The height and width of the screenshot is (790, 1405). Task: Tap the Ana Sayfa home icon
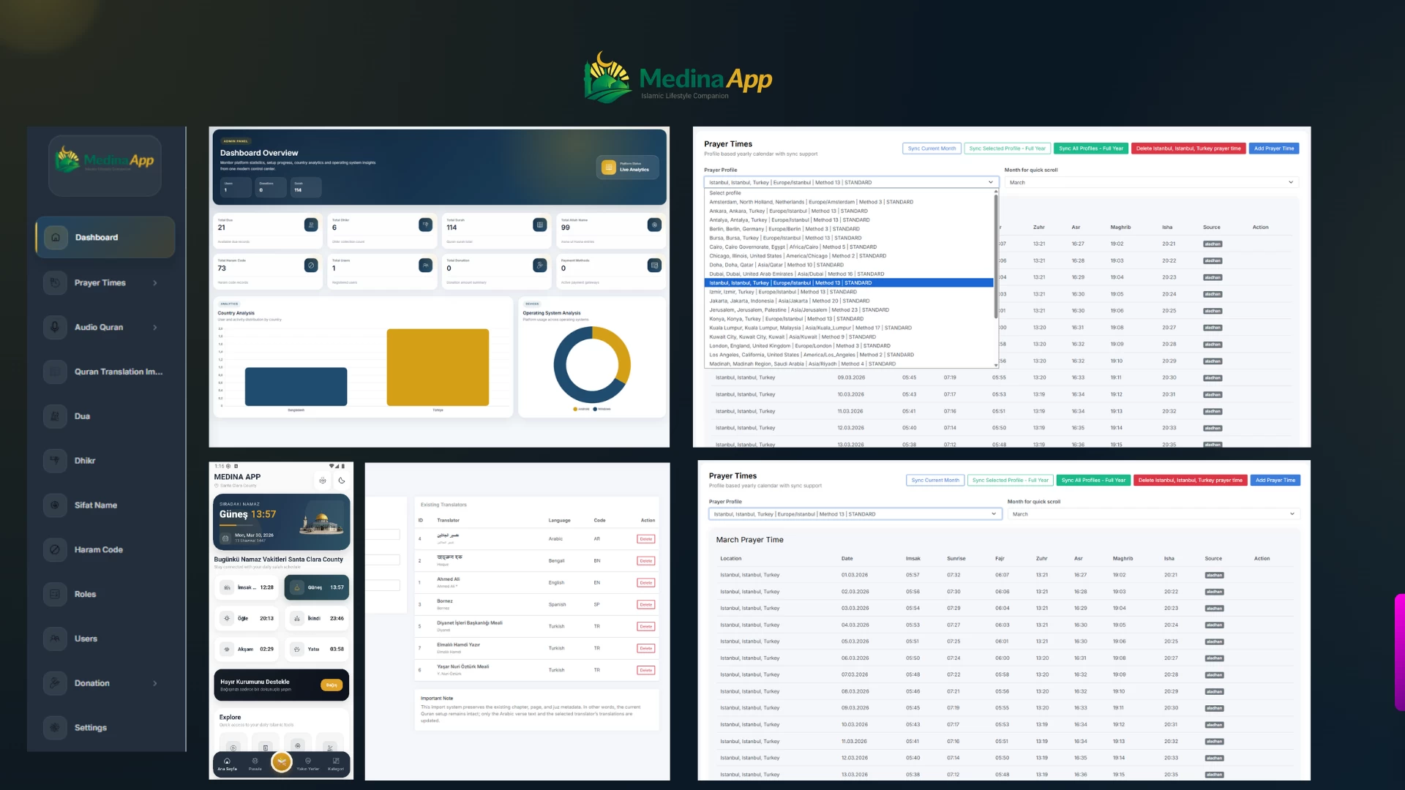click(227, 761)
